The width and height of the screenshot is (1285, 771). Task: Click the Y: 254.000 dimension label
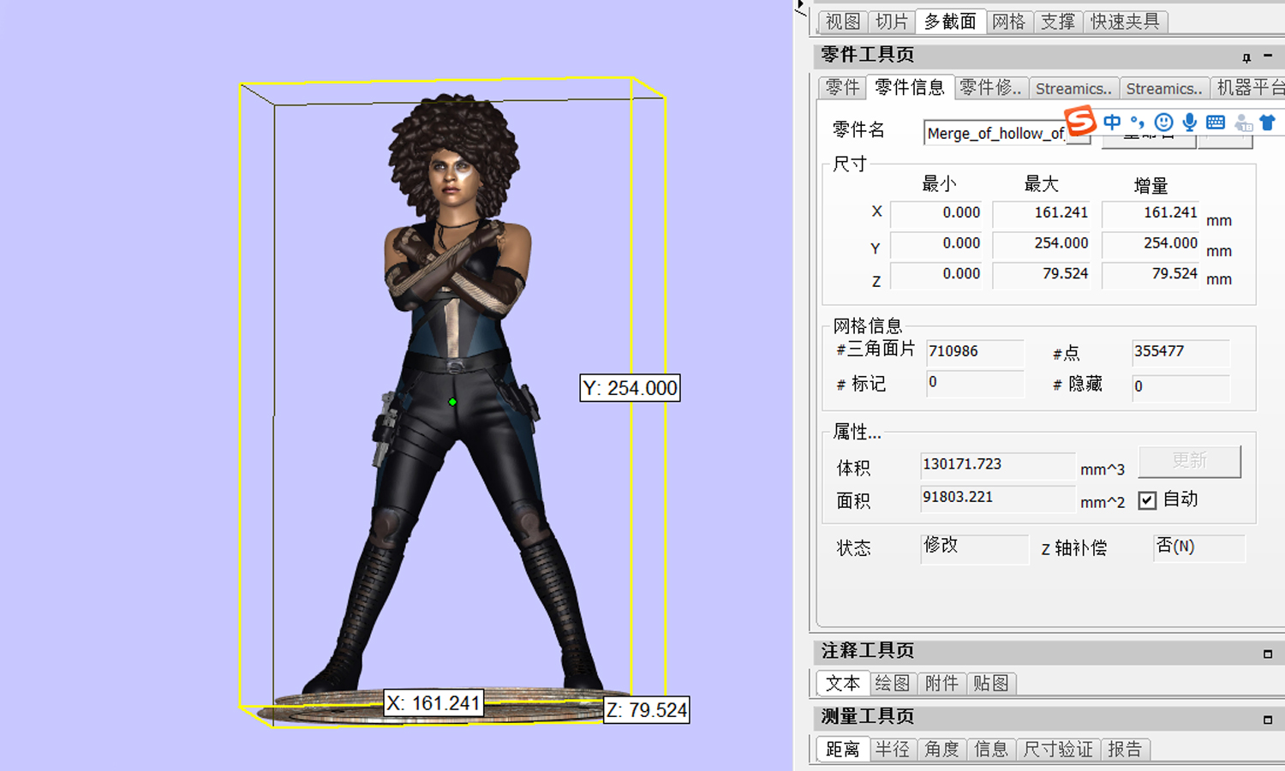click(x=631, y=388)
